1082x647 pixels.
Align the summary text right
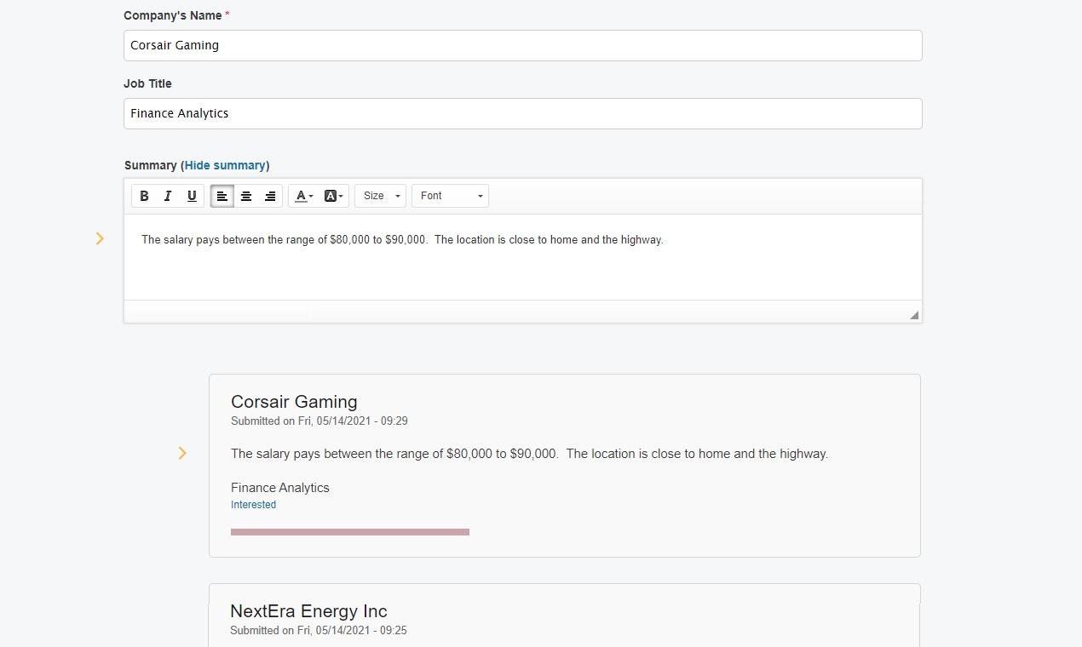tap(270, 196)
